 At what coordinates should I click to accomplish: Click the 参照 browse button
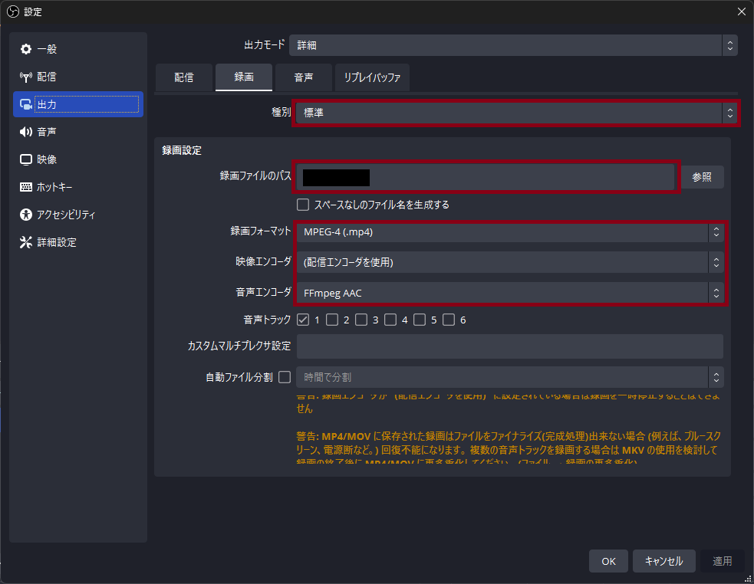click(x=702, y=177)
